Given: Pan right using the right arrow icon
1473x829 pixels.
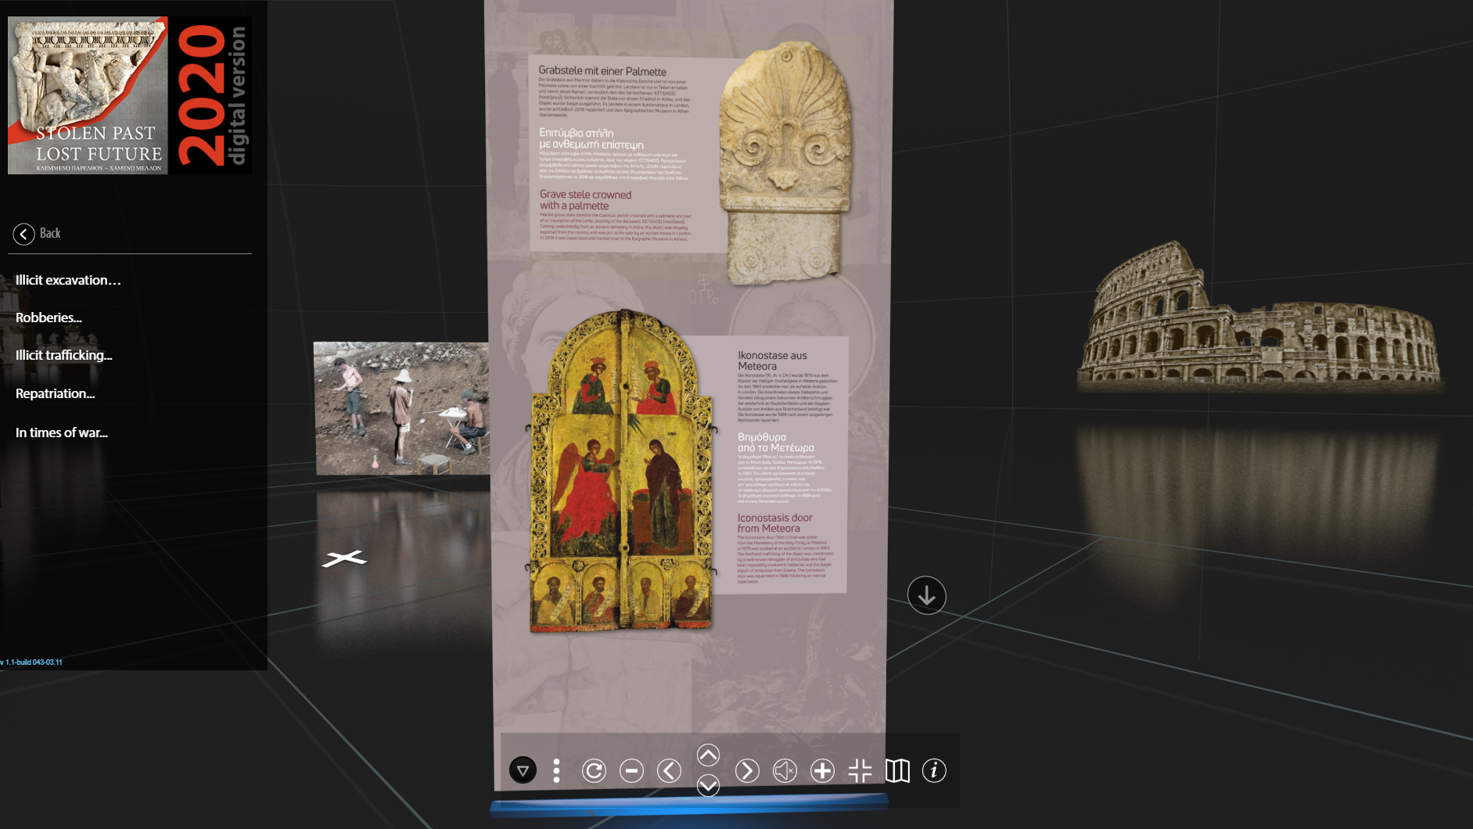Looking at the screenshot, I should [747, 771].
